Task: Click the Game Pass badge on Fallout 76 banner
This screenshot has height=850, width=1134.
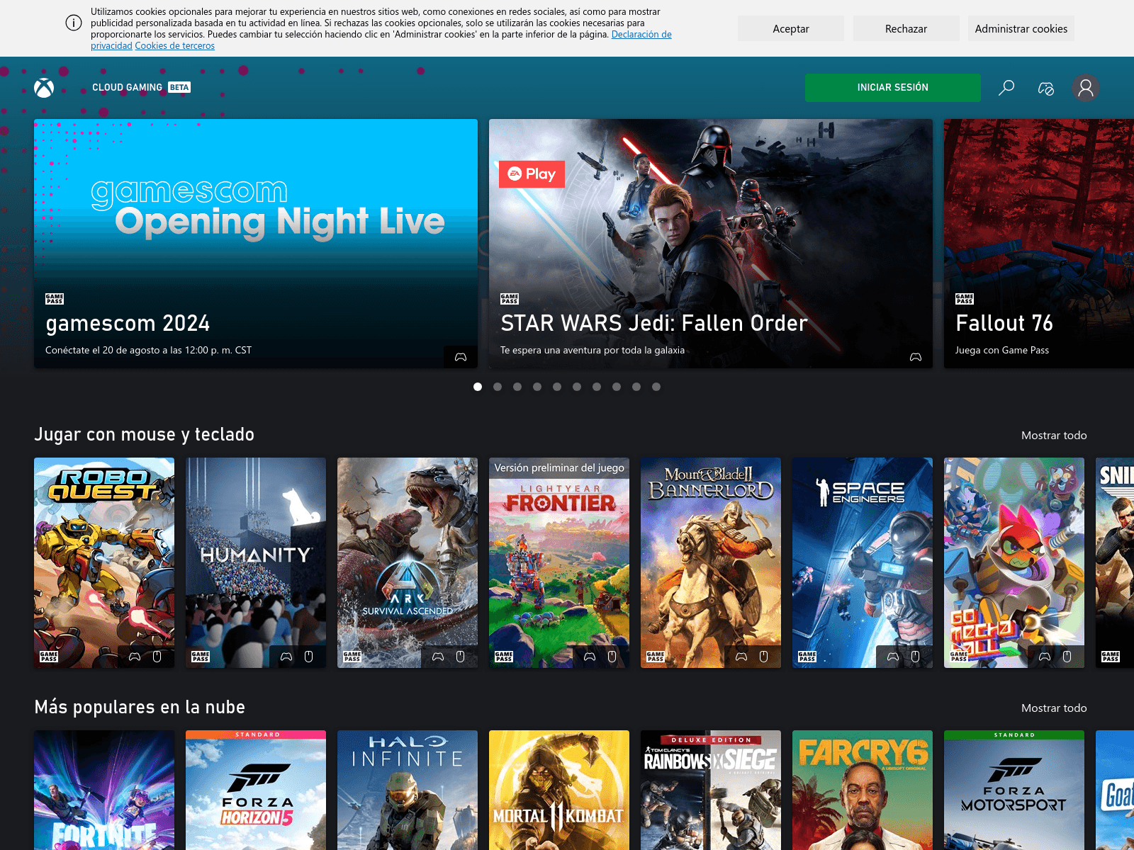Action: click(965, 299)
